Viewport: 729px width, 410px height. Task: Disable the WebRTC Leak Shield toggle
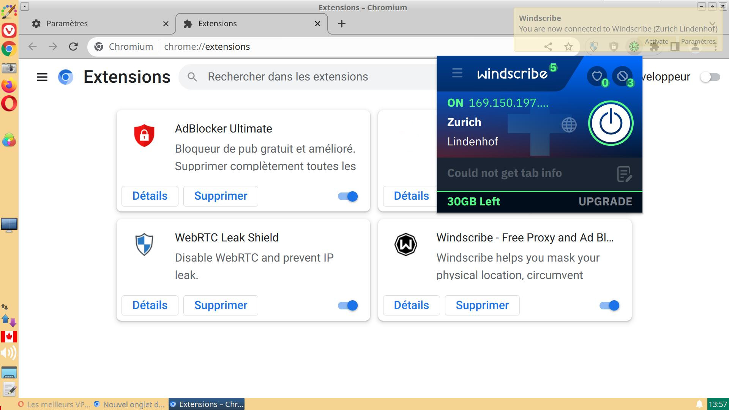click(x=348, y=306)
